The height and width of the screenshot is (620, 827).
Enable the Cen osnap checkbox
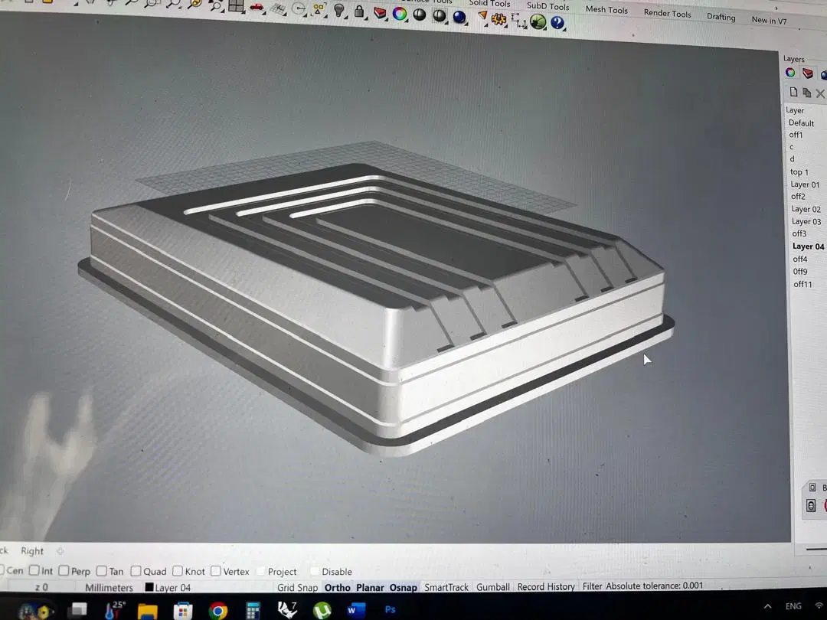tap(2, 570)
